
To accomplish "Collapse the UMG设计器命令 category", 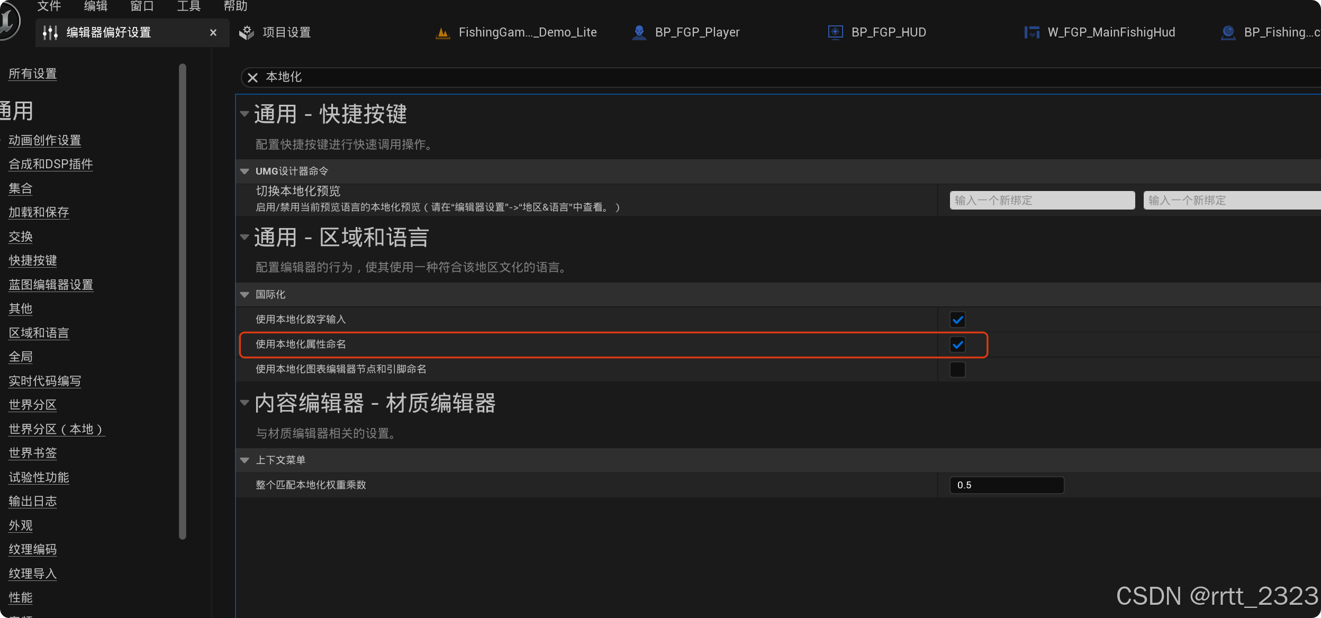I will 245,171.
